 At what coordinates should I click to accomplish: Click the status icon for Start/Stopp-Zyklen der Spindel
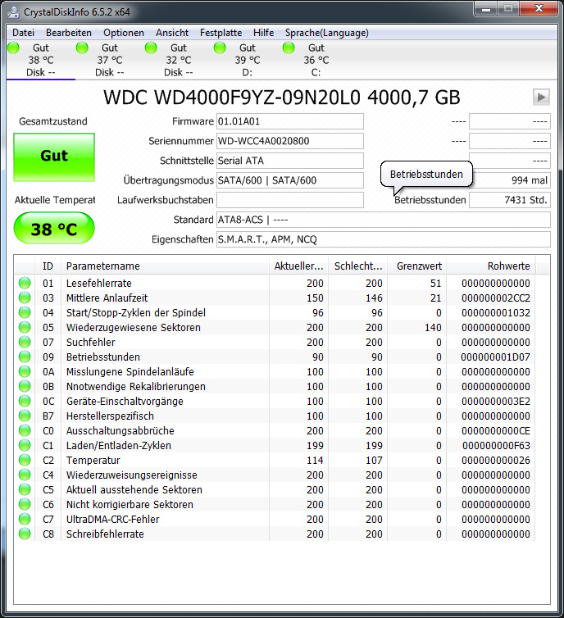(x=25, y=312)
